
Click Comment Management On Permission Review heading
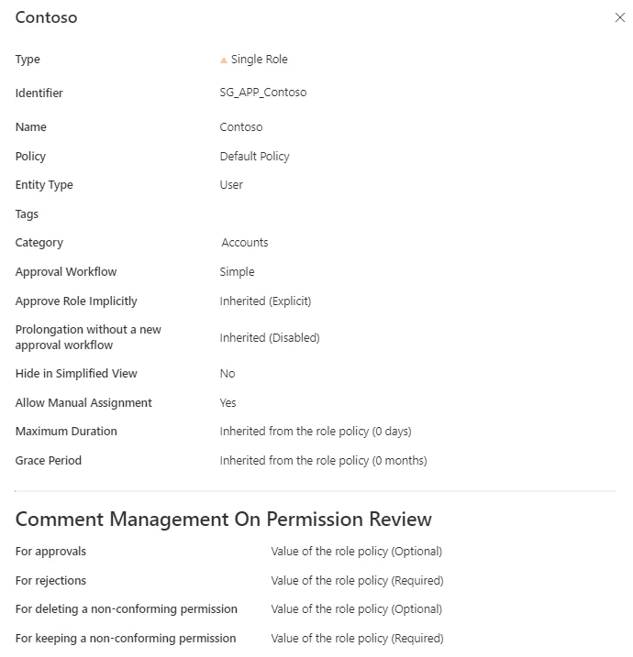(224, 520)
